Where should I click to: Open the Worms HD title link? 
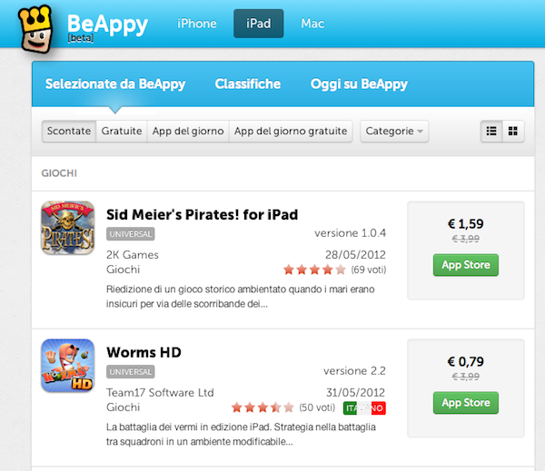point(144,352)
